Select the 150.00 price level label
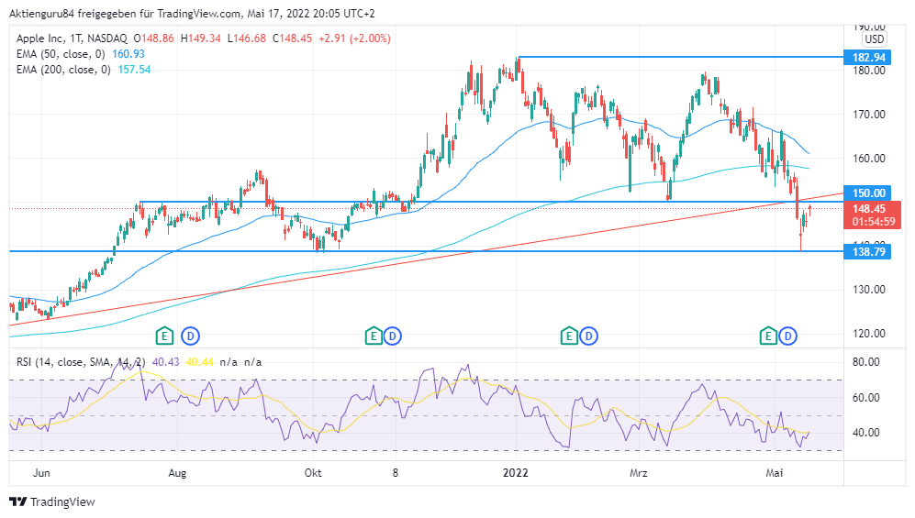The width and height of the screenshot is (915, 518). [867, 193]
